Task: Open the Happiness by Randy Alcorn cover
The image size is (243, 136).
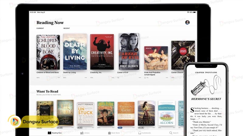Action: [x=166, y=113]
